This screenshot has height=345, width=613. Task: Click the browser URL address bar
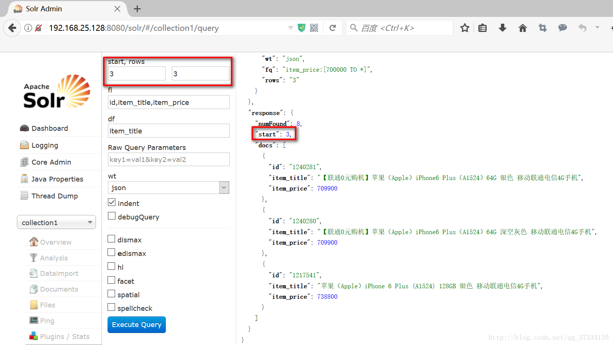click(165, 28)
